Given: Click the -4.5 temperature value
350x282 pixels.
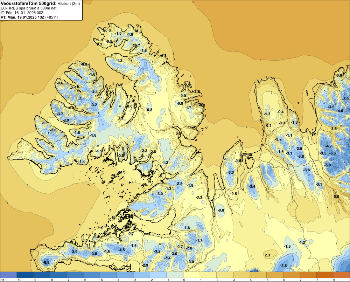Looking at the screenshot, I should point(122,250).
